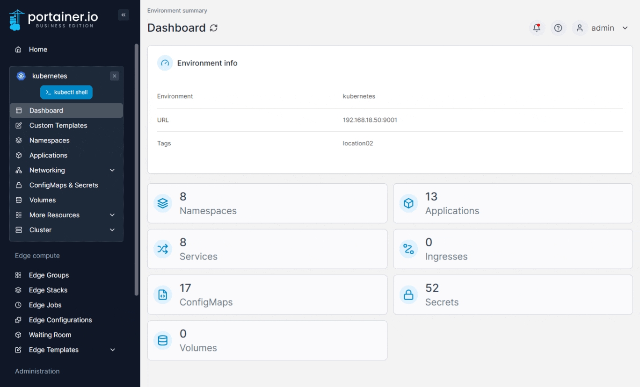Click the Services shuffle icon tile
The image size is (640, 387).
tap(163, 249)
